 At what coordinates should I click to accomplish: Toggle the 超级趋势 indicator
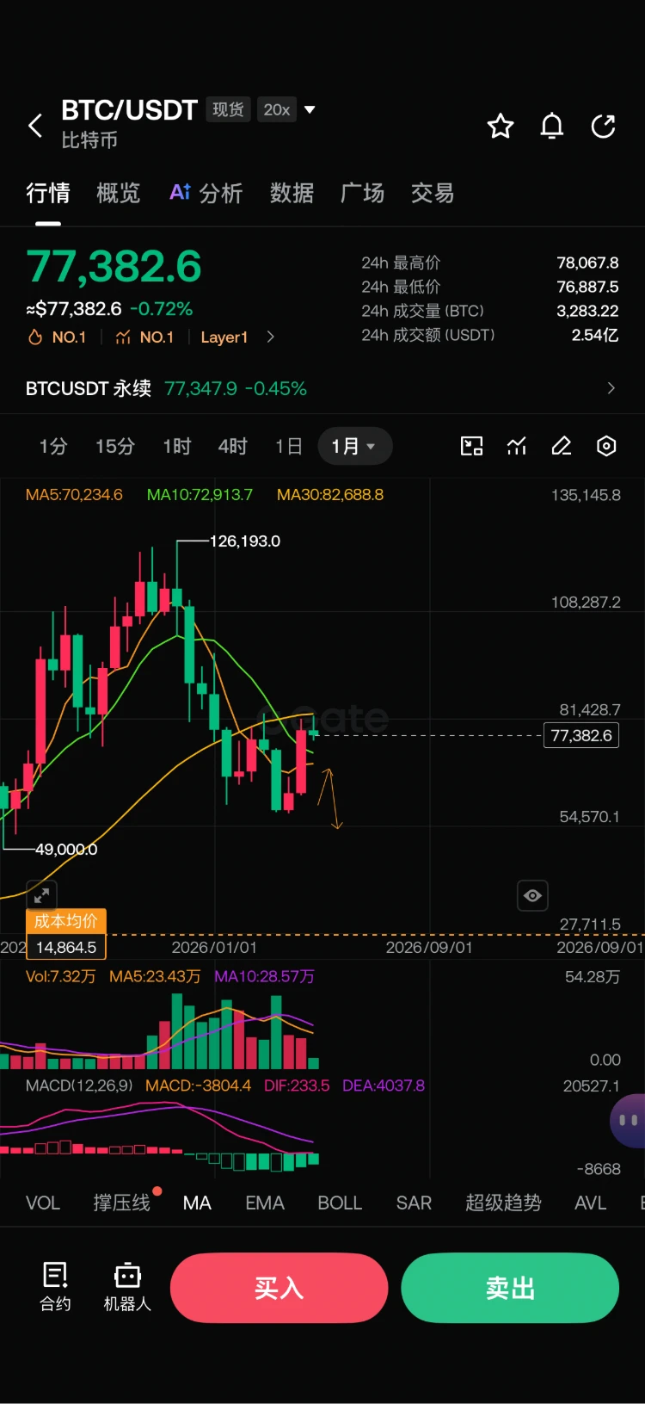point(503,1203)
